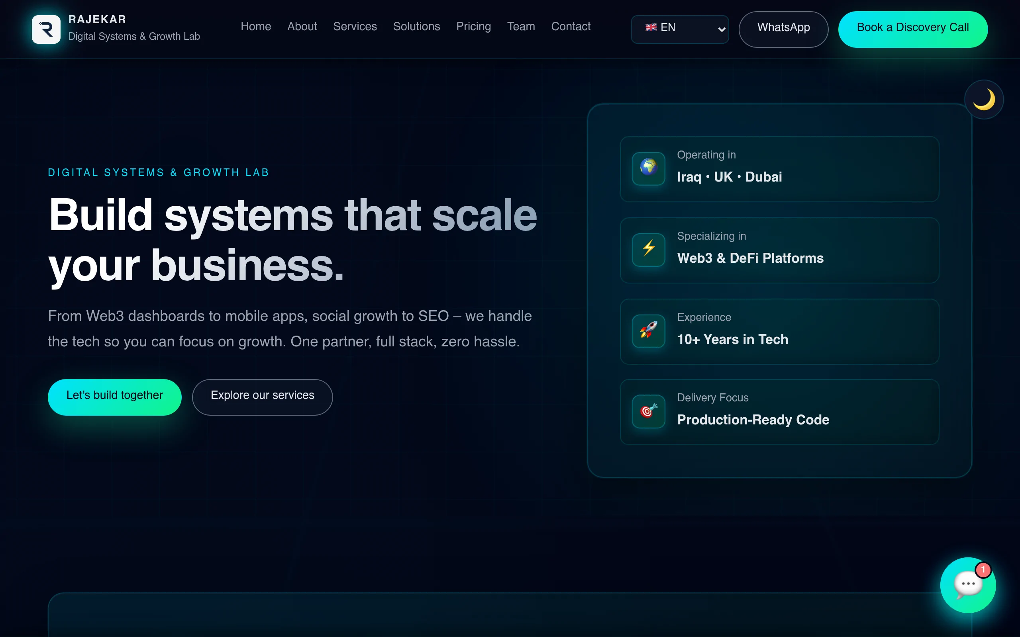1020x637 pixels.
Task: Open the Services nav item
Action: tap(355, 27)
